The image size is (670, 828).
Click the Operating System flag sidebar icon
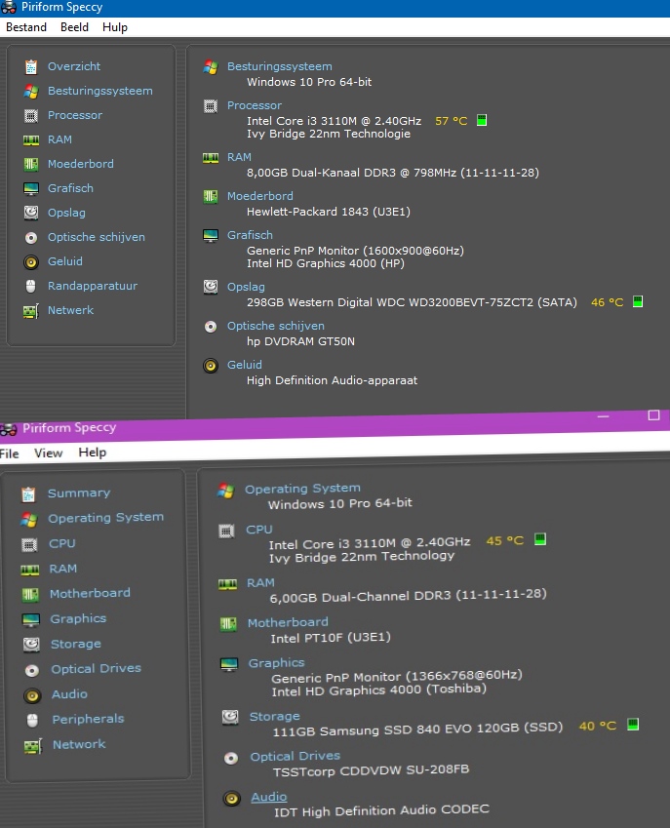click(29, 520)
